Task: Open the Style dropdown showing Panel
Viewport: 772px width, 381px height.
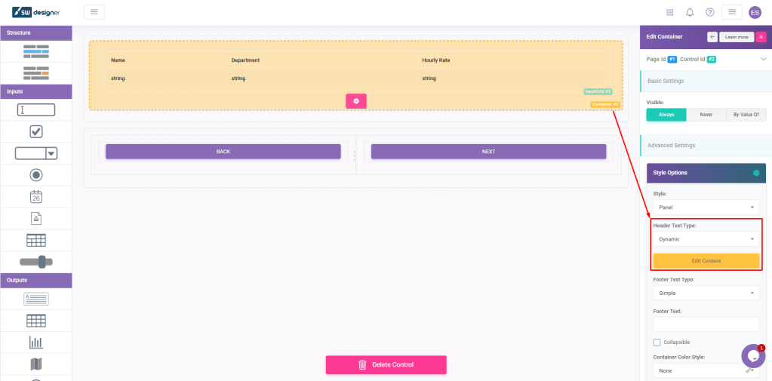Action: [706, 207]
